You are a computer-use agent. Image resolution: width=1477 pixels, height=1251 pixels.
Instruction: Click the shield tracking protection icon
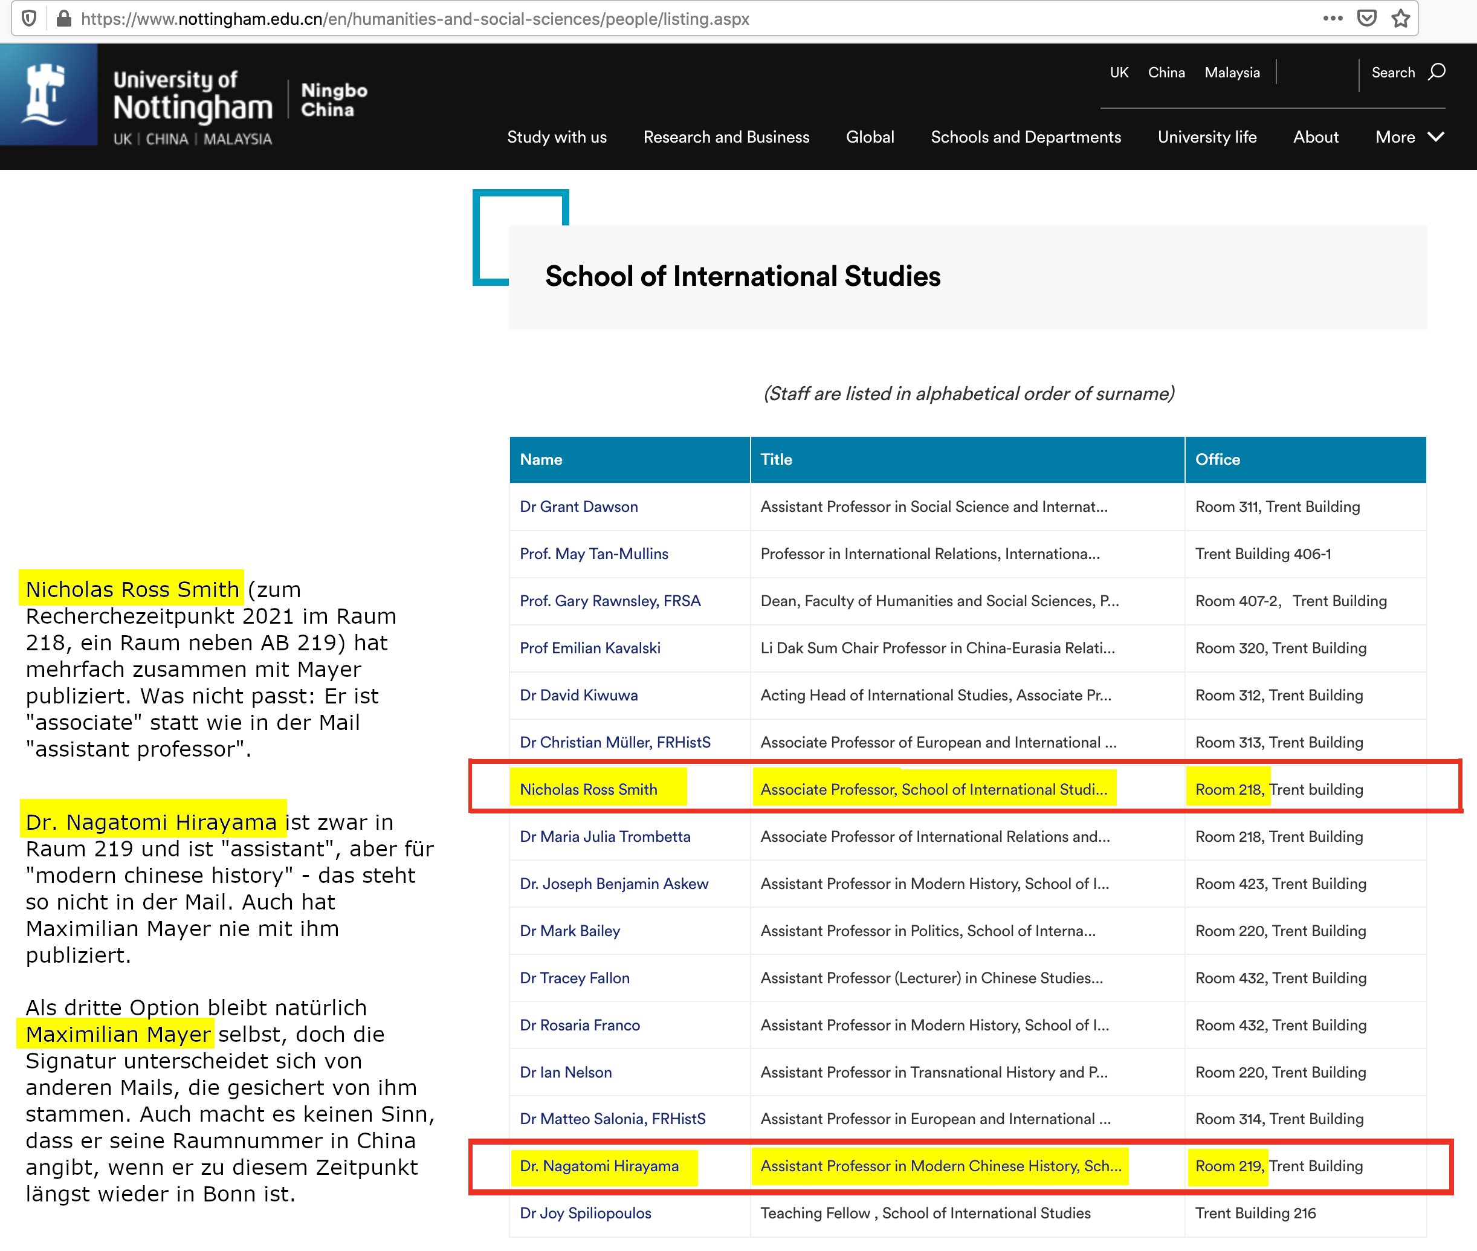point(28,19)
